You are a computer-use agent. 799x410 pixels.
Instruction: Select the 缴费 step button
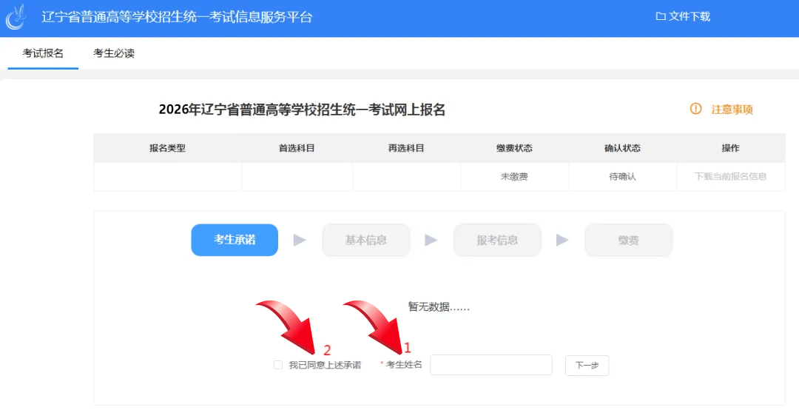(628, 240)
